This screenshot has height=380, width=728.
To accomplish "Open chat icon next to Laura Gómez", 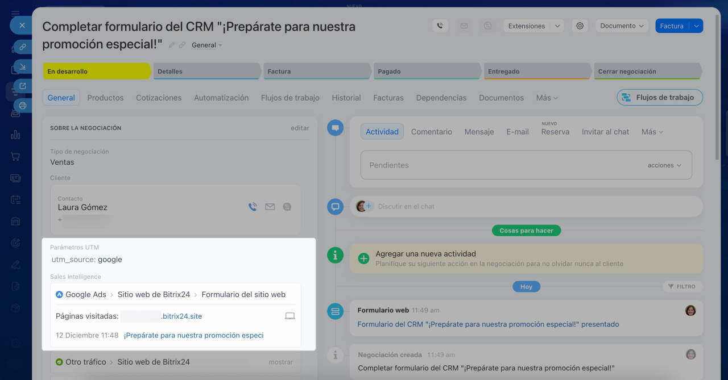I will pyautogui.click(x=287, y=207).
